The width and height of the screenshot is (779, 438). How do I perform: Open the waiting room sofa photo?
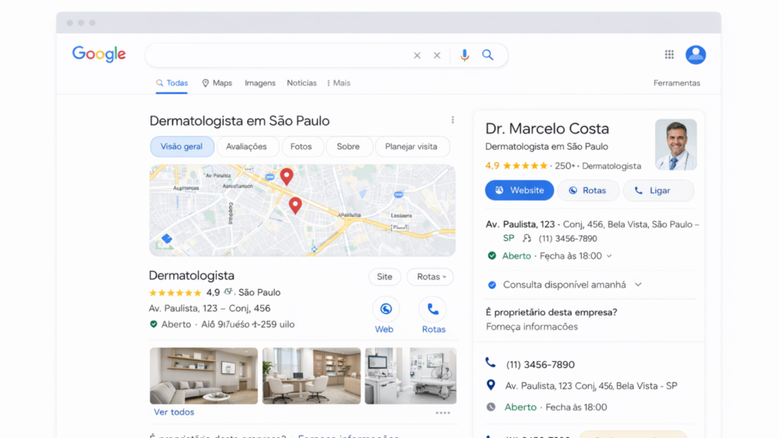204,376
